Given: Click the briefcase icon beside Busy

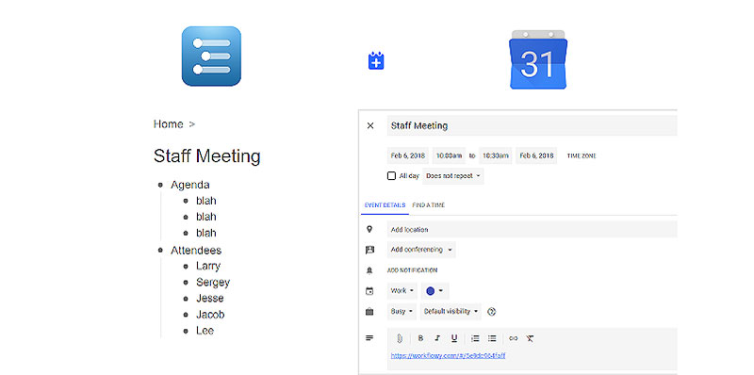Looking at the screenshot, I should click(369, 312).
